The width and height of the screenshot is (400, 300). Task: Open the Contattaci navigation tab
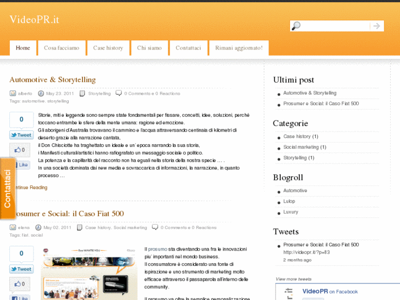(188, 48)
